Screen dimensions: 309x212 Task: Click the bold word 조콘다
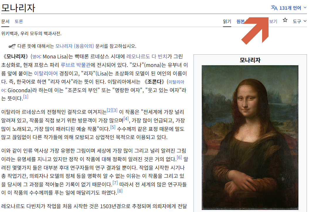154,82
